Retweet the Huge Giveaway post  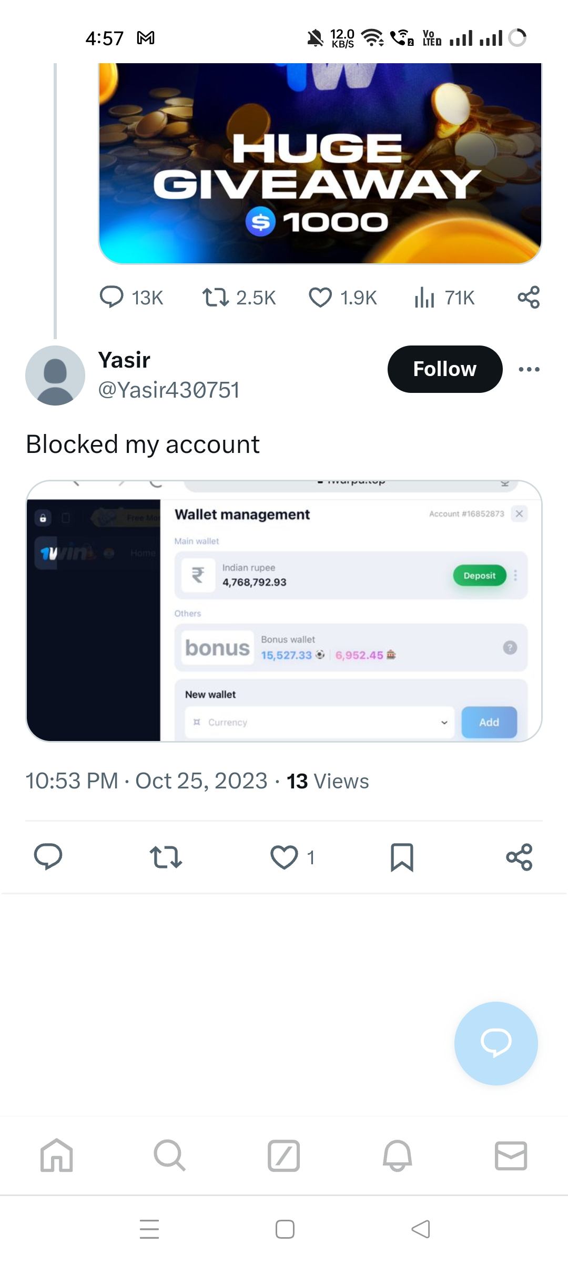(216, 297)
